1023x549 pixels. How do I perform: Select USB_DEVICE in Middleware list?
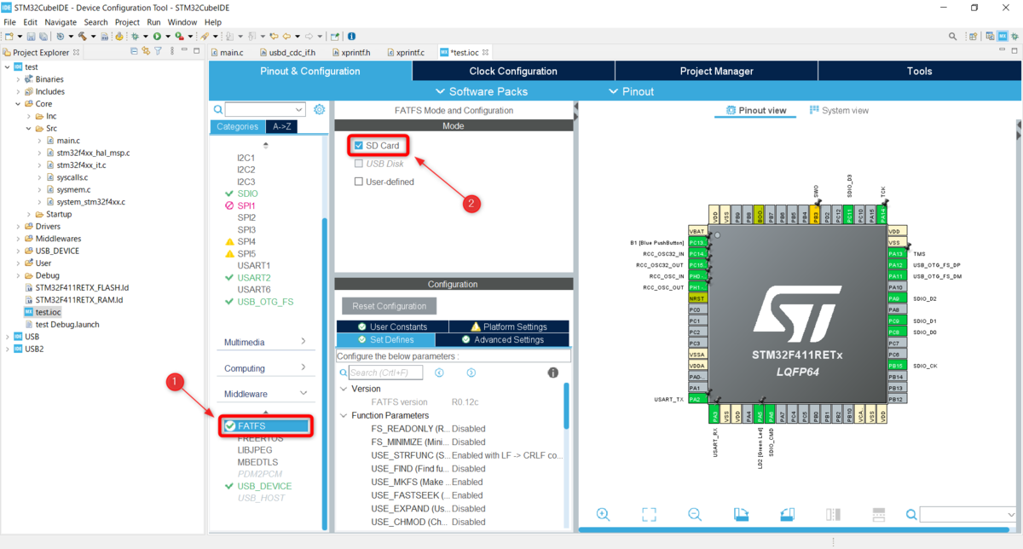coord(264,486)
